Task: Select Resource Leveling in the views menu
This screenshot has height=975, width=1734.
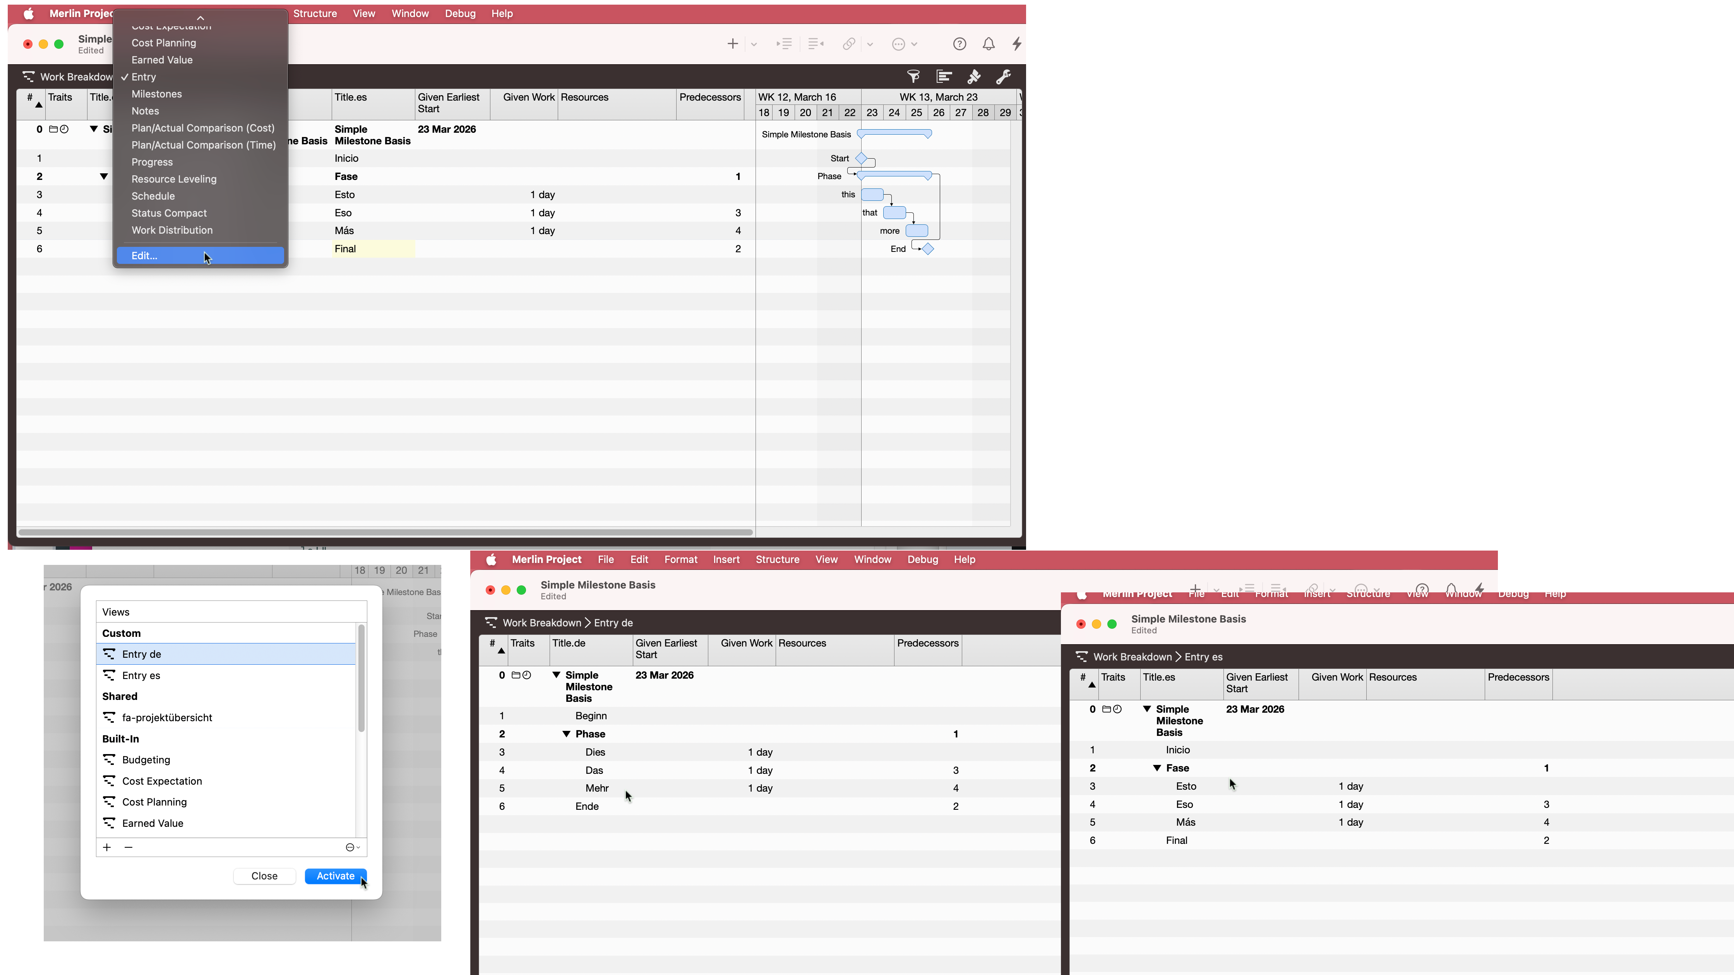Action: point(174,179)
